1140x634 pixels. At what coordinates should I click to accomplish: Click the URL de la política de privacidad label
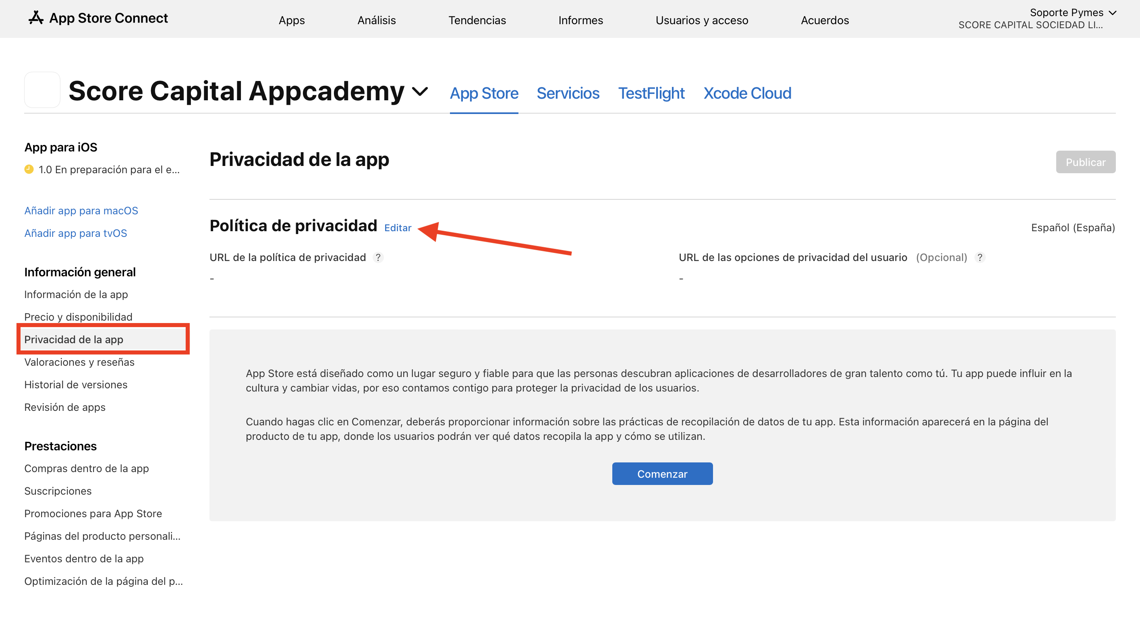(288, 257)
